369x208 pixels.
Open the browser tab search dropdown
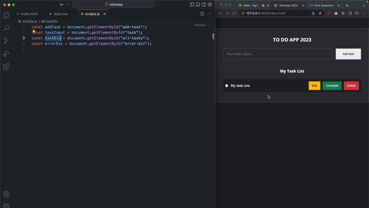(364, 5)
